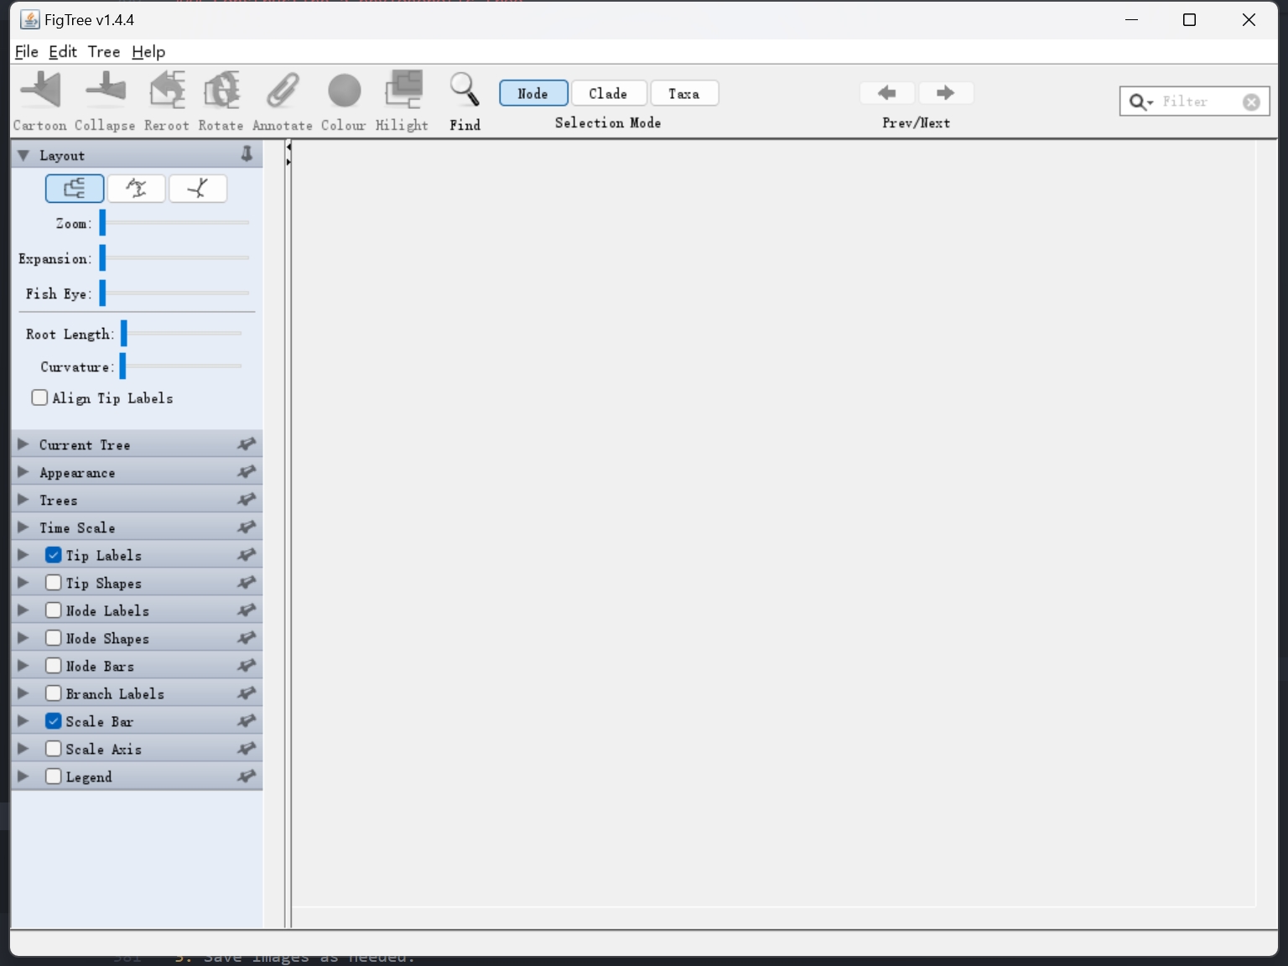Enable the Node Labels checkbox
1288x966 pixels.
(x=54, y=610)
